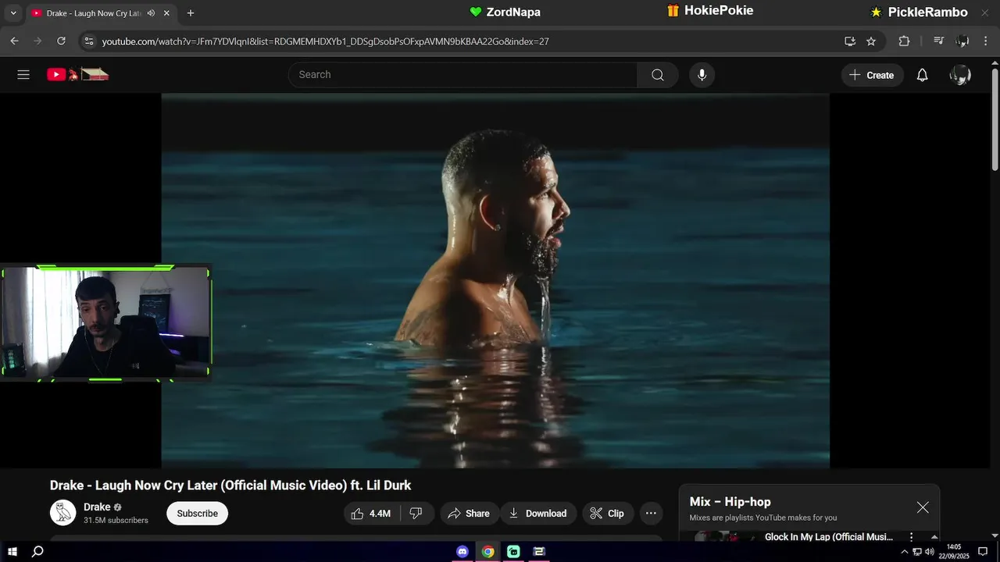Open network icon in system tray
The width and height of the screenshot is (1000, 562).
click(917, 552)
